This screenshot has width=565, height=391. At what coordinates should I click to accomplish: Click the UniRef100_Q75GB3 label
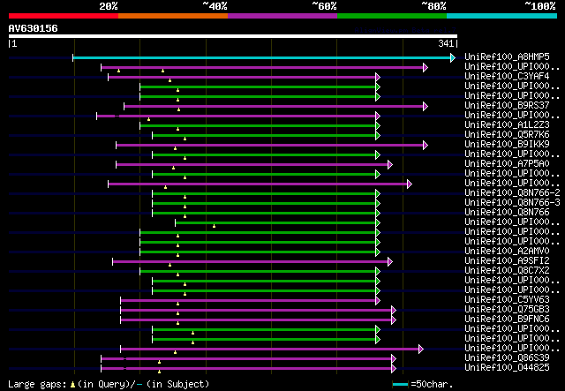507,310
